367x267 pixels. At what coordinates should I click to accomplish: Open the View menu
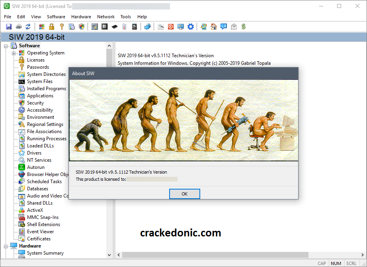(x=36, y=17)
